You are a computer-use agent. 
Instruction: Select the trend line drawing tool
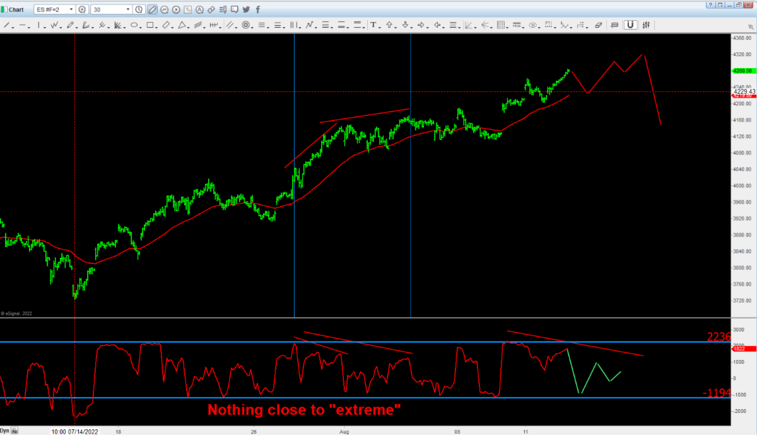click(6, 25)
